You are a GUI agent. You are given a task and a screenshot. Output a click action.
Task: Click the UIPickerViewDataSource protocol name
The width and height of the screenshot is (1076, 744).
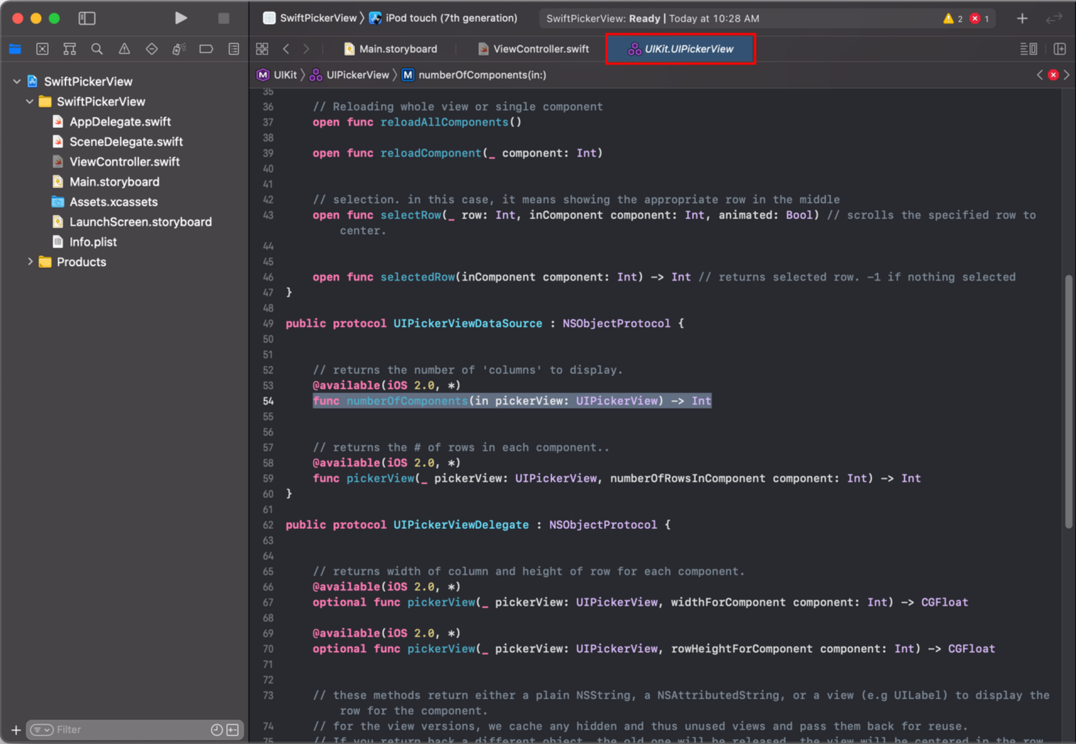(468, 323)
